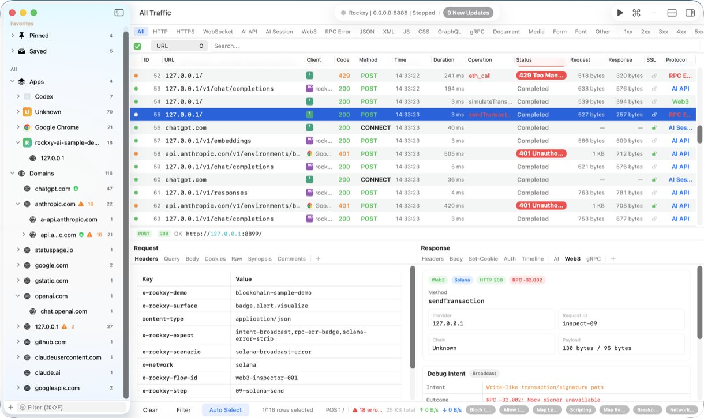The image size is (704, 418).
Task: Click the globe icon beside chatgpt.com
Action: click(27, 189)
